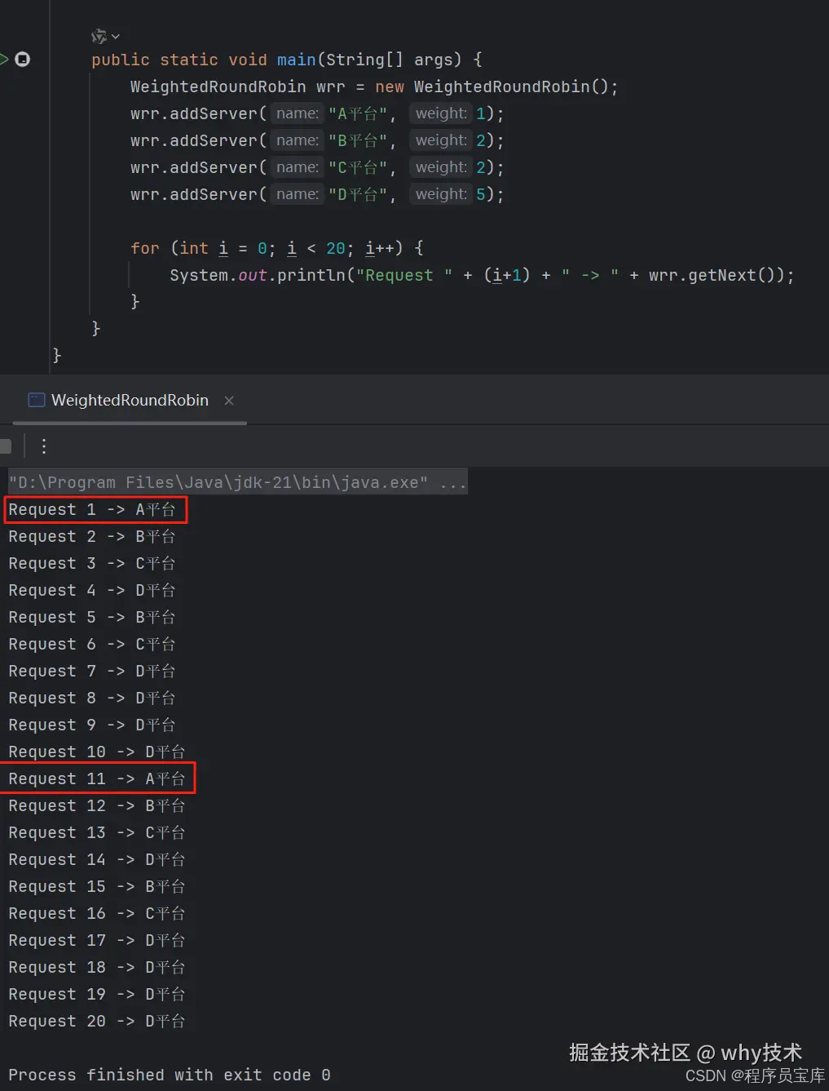Click output line "Request 13 -> C平台"
This screenshot has height=1091, width=829.
[x=97, y=833]
